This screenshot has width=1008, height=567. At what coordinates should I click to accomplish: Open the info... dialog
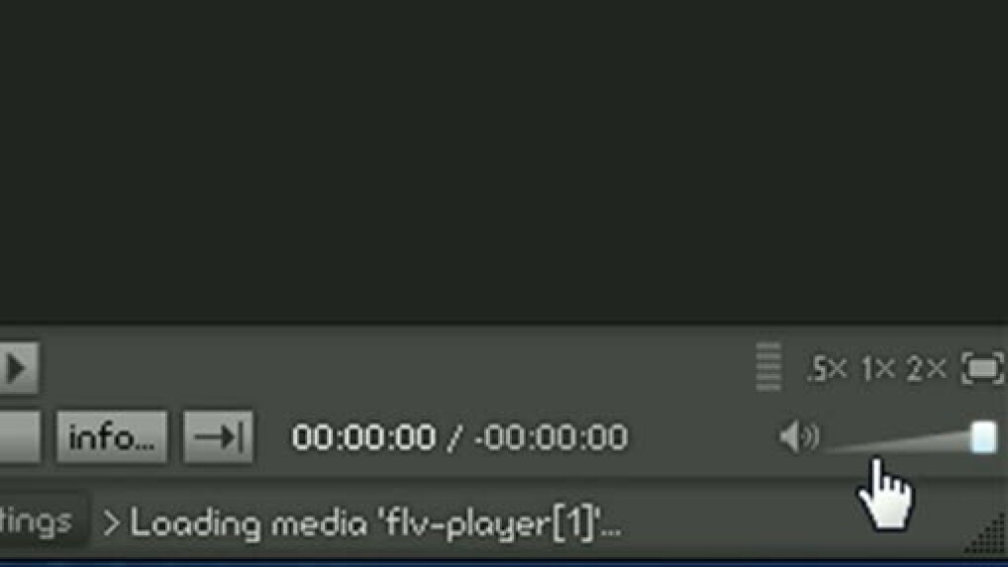[112, 437]
